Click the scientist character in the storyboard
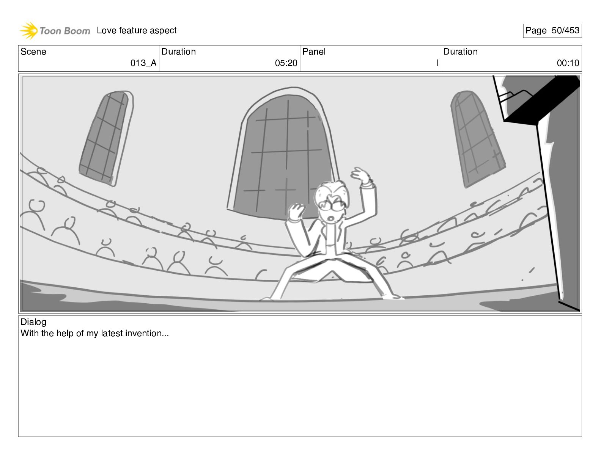 (x=329, y=235)
